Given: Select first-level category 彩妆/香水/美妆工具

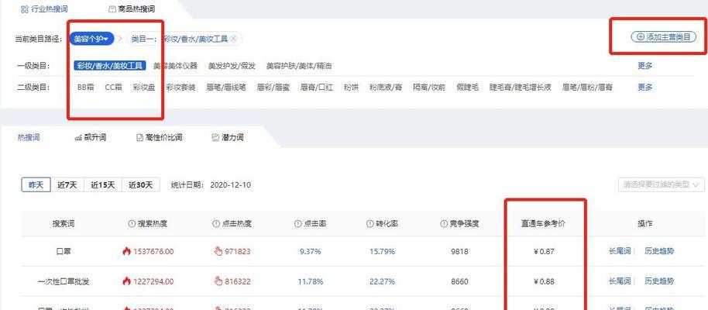Looking at the screenshot, I should coord(110,66).
